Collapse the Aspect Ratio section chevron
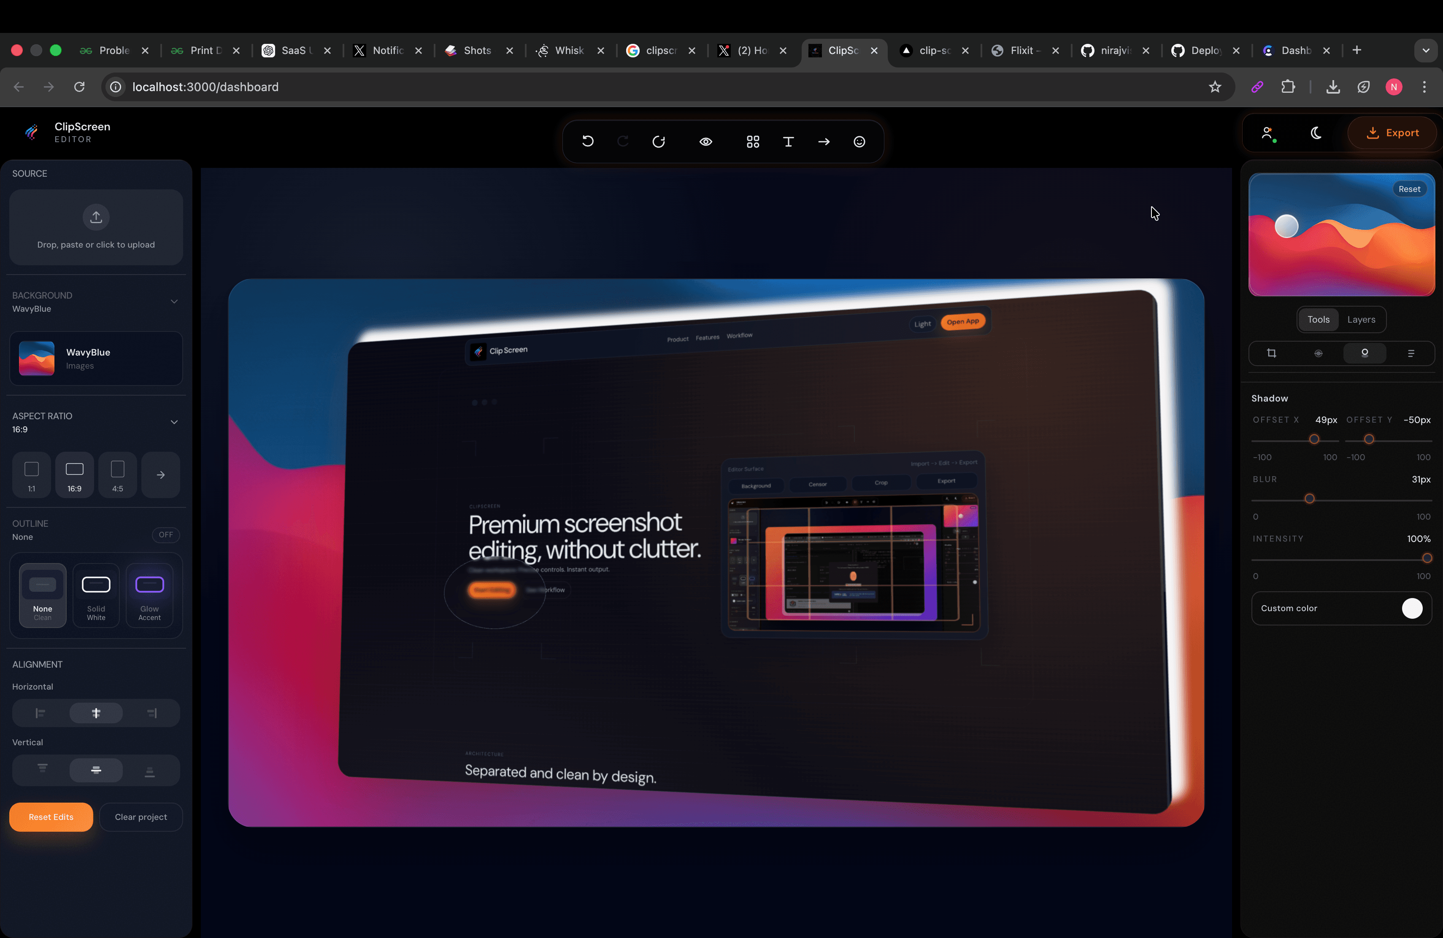This screenshot has width=1443, height=938. [x=174, y=422]
